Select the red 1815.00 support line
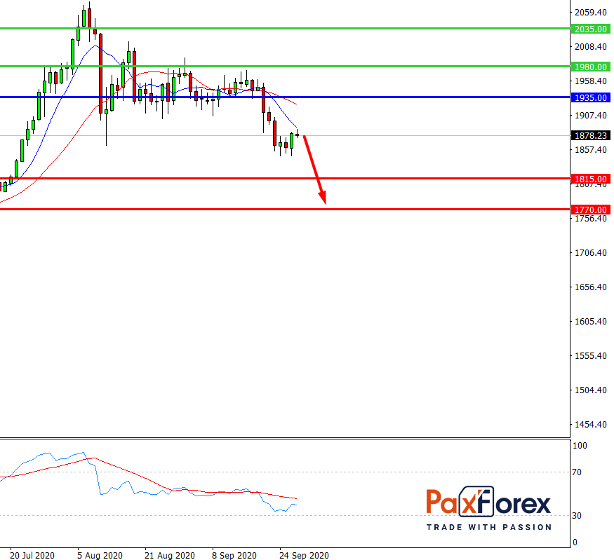This screenshot has width=614, height=560. 285,178
